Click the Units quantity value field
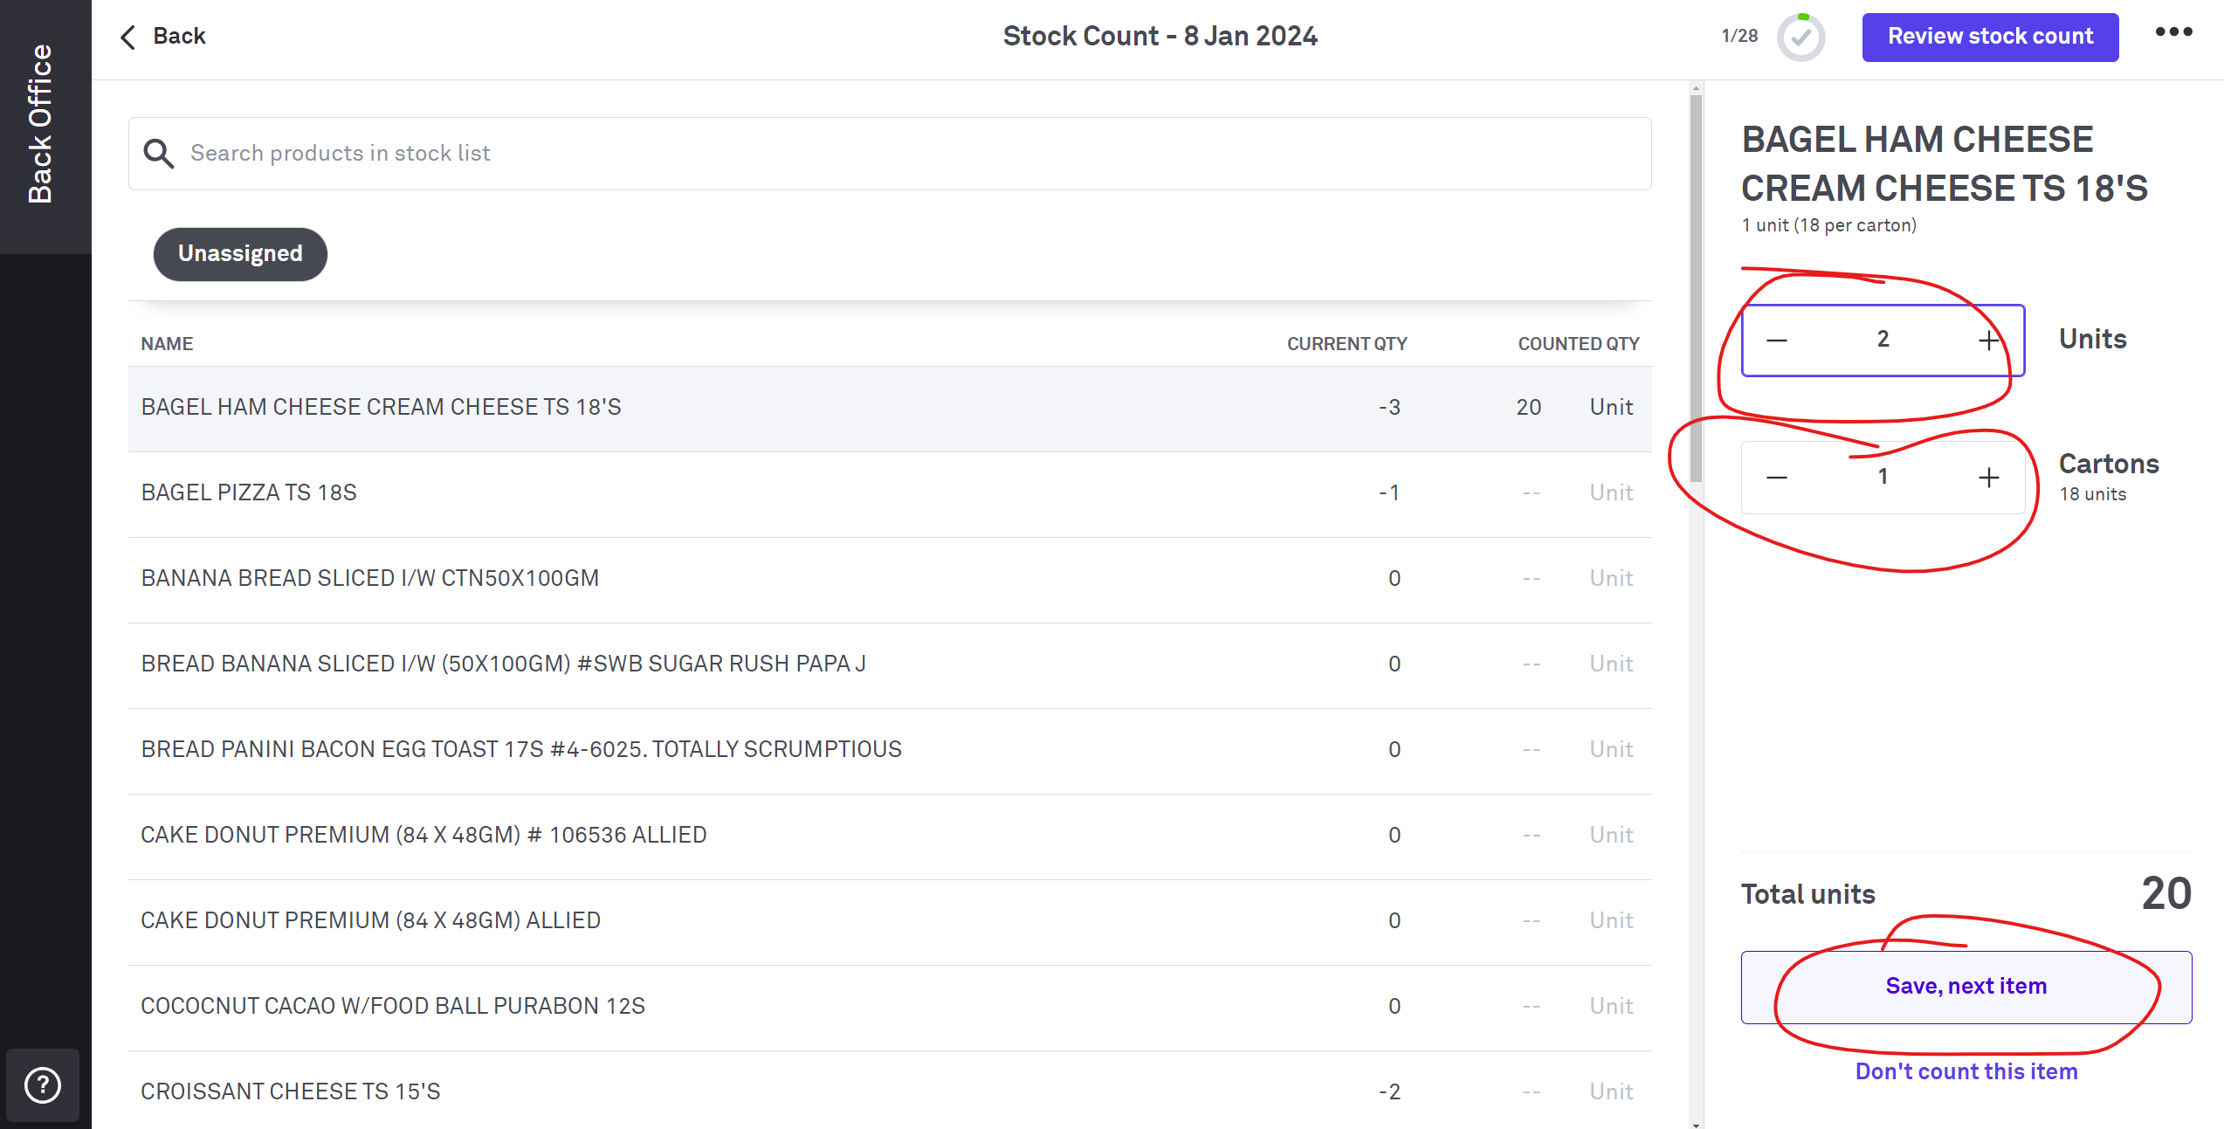The height and width of the screenshot is (1129, 2224). point(1883,340)
